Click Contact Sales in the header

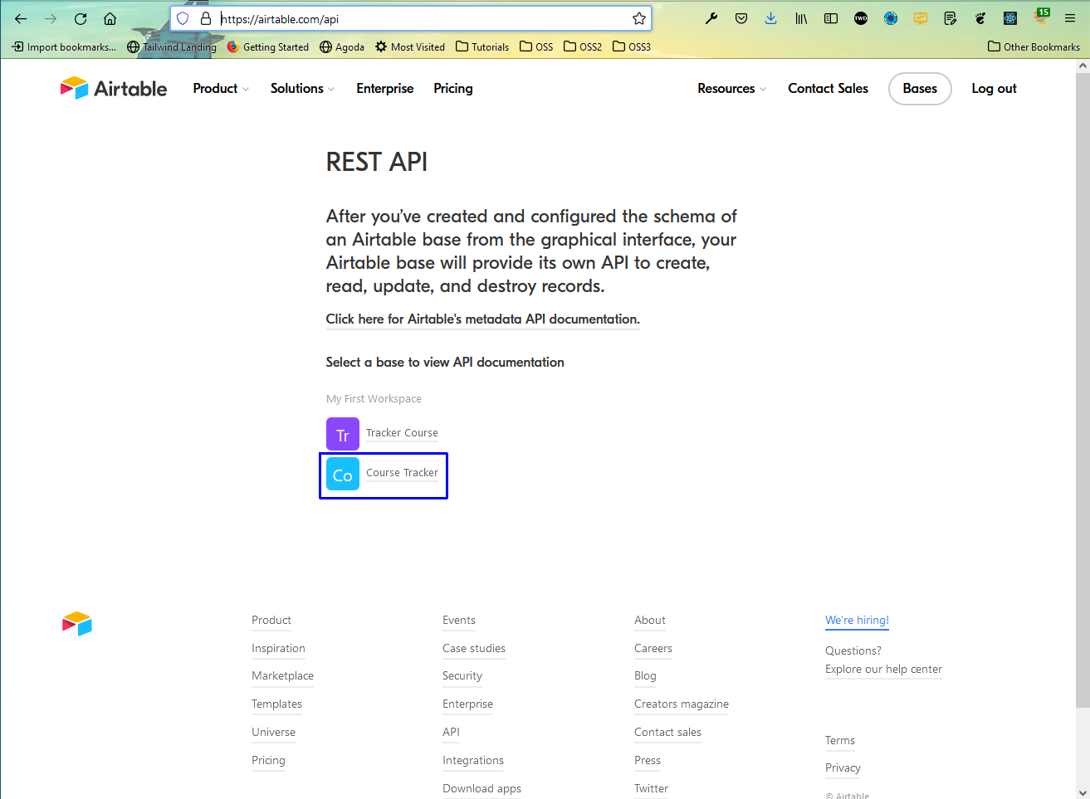point(828,88)
